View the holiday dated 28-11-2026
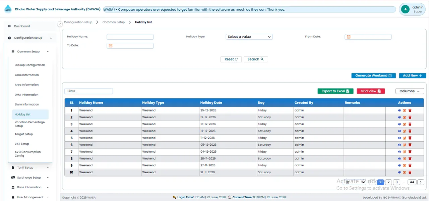Viewport: 429px width, 201px height. [x=400, y=159]
